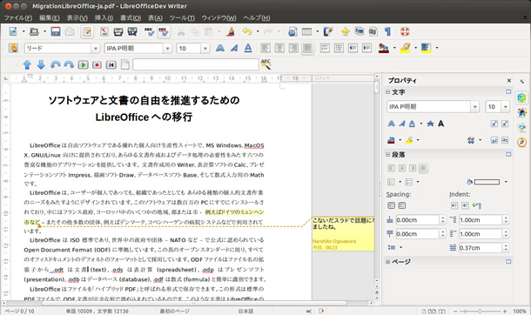Image resolution: width=531 pixels, height=315 pixels.
Task: Open 書式(O) menu
Action: [131, 18]
